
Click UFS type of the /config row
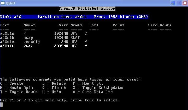(x=74, y=42)
